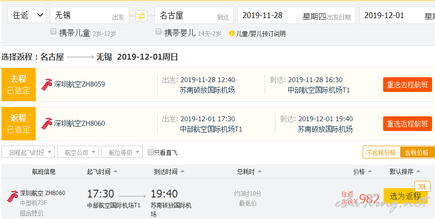Sort by 起飞时间 arrow icon
Image resolution: width=435 pixels, height=219 pixels.
[115, 171]
